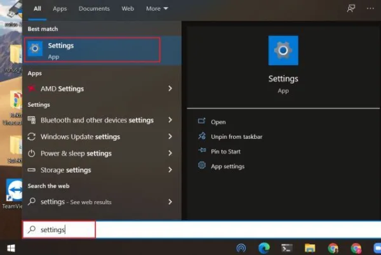Click the large Settings gear preview icon
Image resolution: width=381 pixels, height=255 pixels.
[x=283, y=51]
